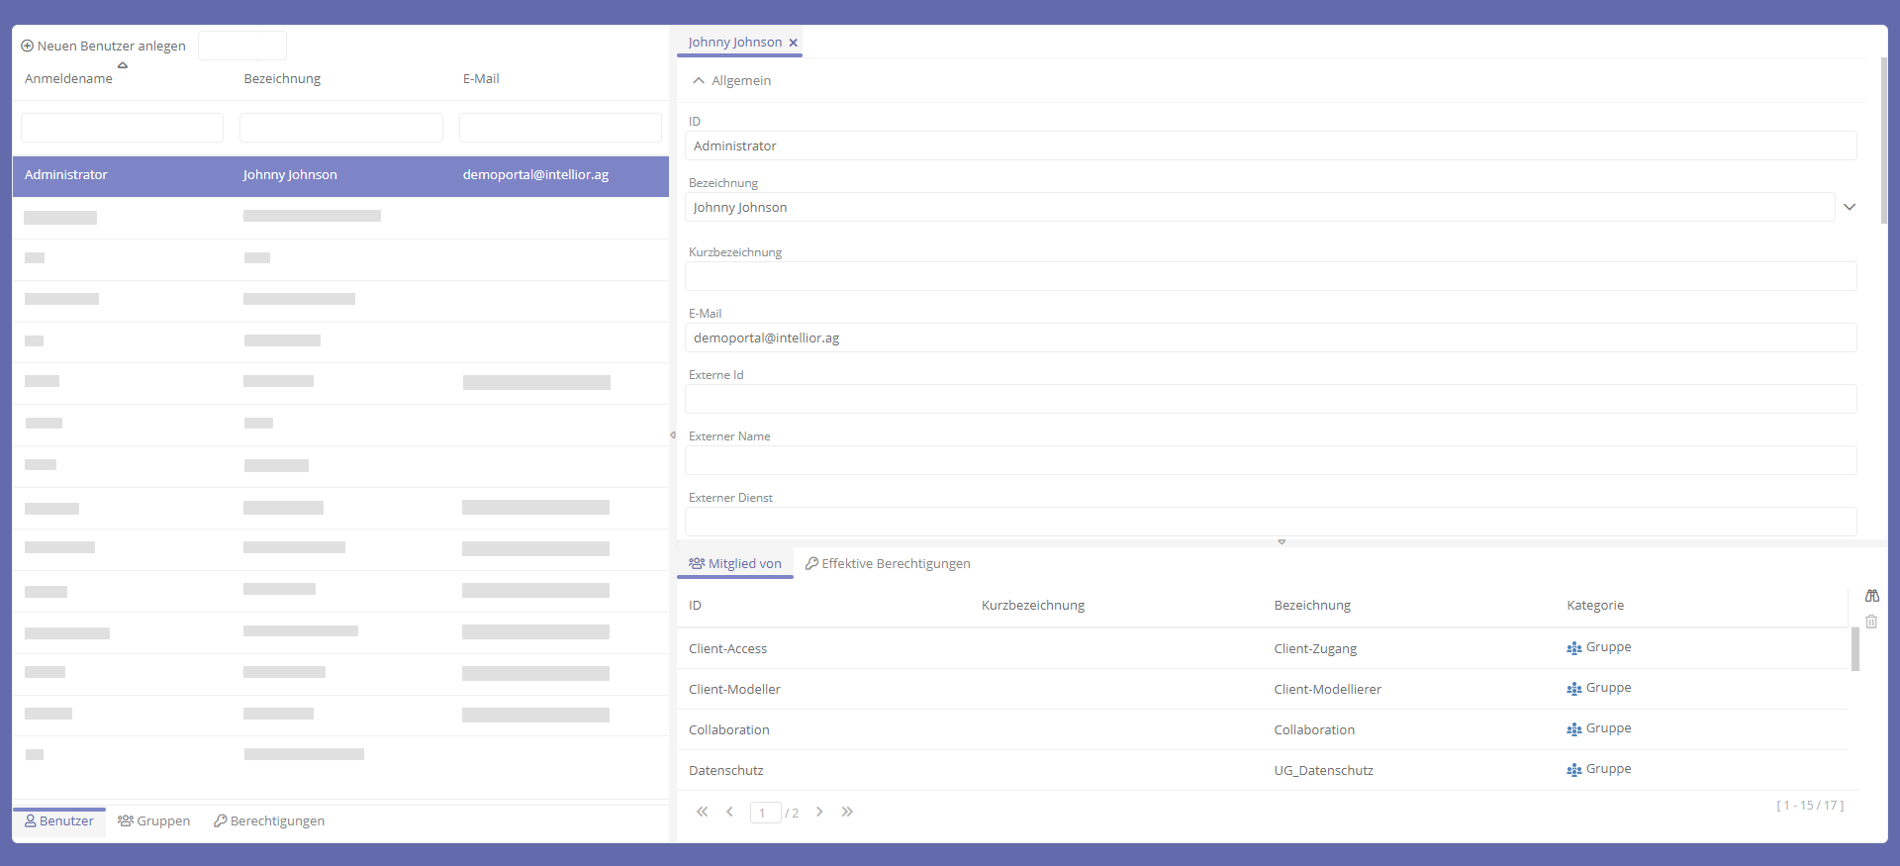Click the Bezeichnung field with Johnny Johnson
The width and height of the screenshot is (1900, 866).
pyautogui.click(x=1259, y=207)
